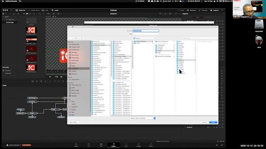The image size is (266, 149).
Task: Click the Home project manager icon
Action: coord(217,145)
